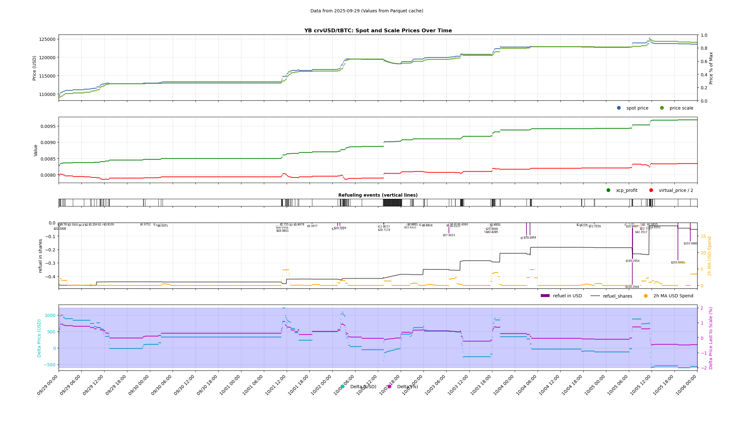This screenshot has height=436, width=734.
Task: Click the blue spot price legend marker
Action: coord(619,108)
